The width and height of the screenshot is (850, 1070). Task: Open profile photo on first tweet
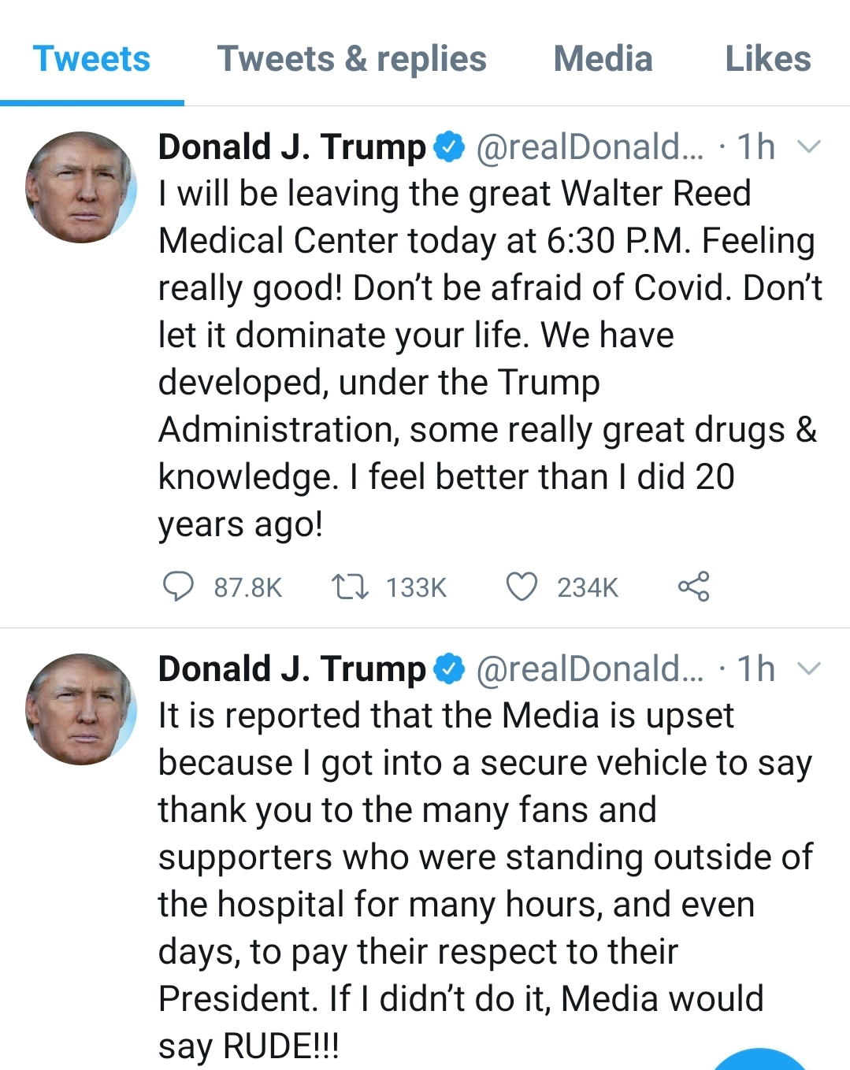(x=81, y=187)
